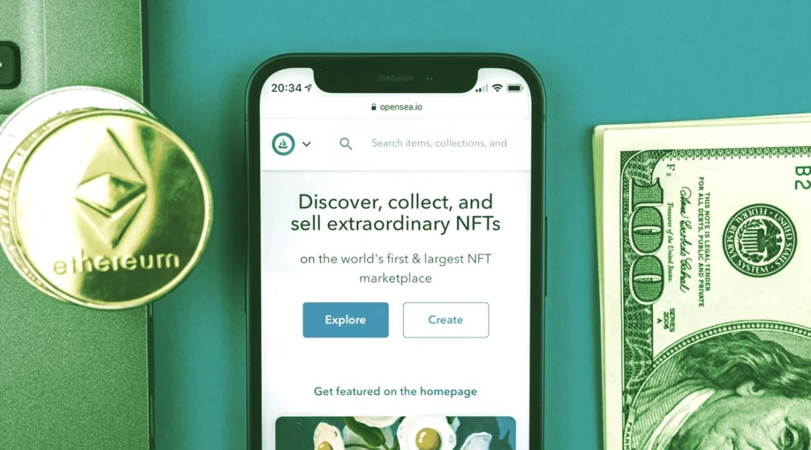The image size is (811, 450).
Task: Tap the battery status icon
Action: (515, 88)
